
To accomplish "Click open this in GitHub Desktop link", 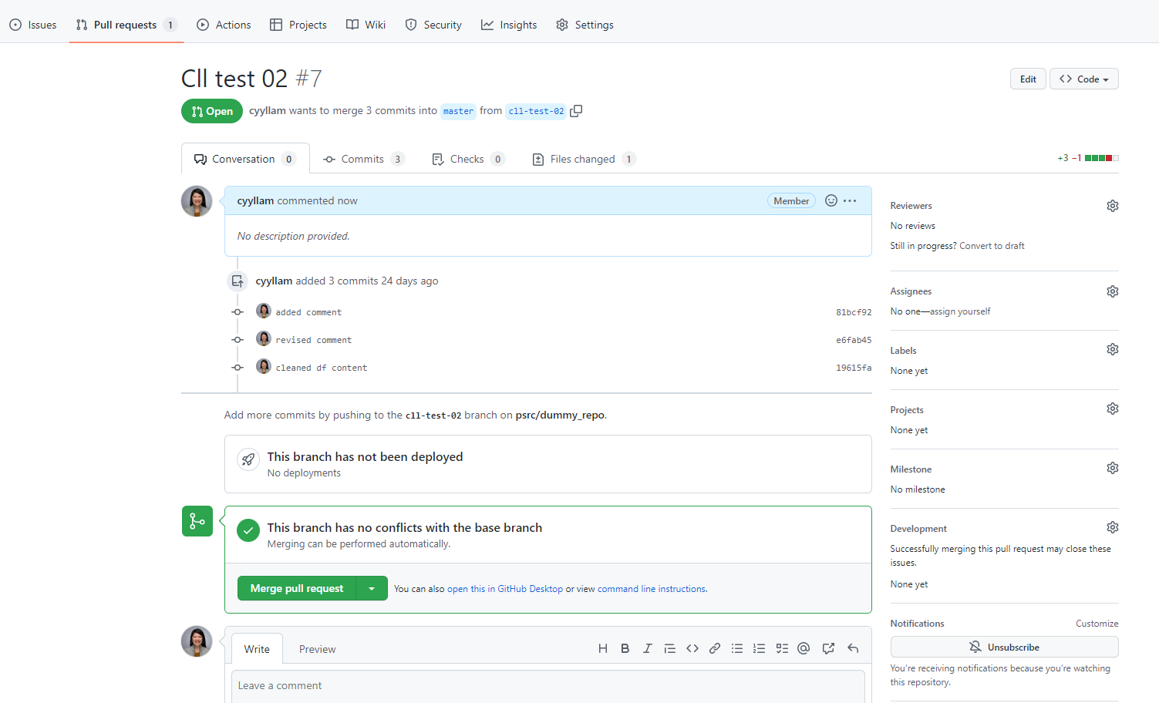I will coord(505,589).
